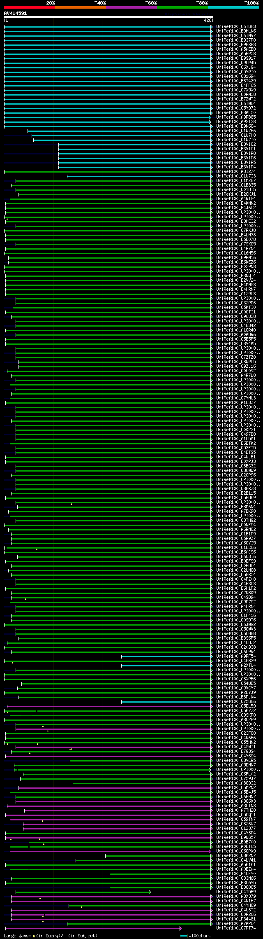The height and width of the screenshot is (939, 263).
Task: Select hit label UniRef100_Q5K772
Action: (x=236, y=711)
